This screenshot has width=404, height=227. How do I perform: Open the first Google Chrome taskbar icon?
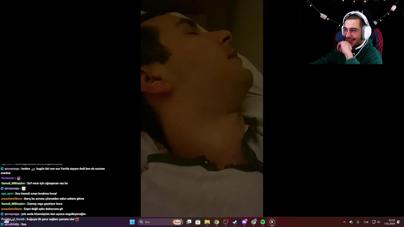tap(217, 222)
